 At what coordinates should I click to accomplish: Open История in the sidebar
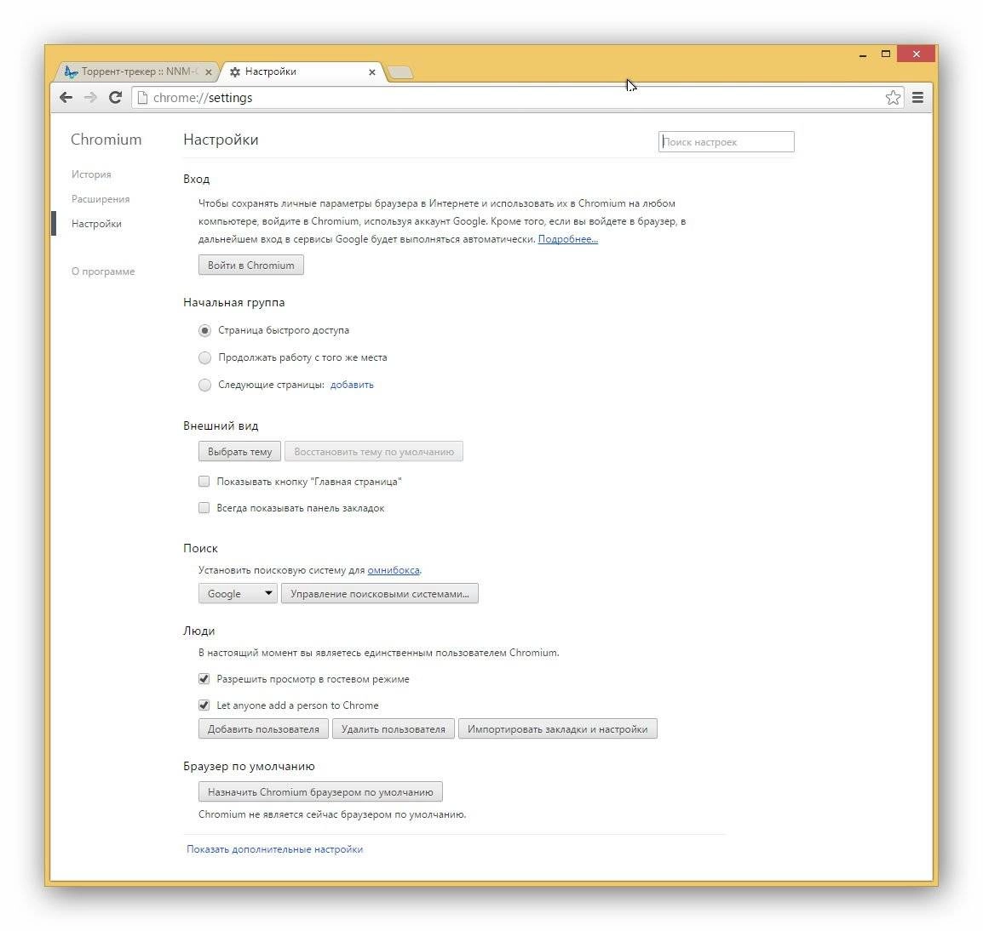click(91, 174)
